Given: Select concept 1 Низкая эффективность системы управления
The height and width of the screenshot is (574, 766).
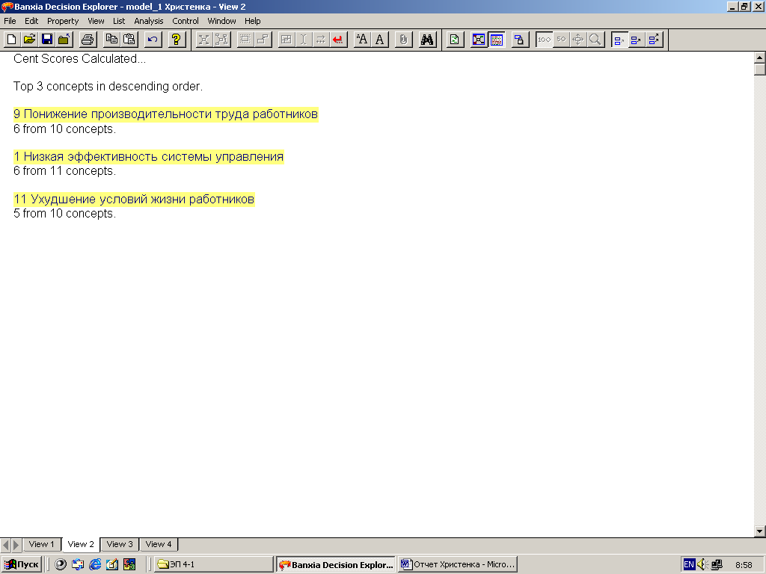Looking at the screenshot, I should (149, 157).
